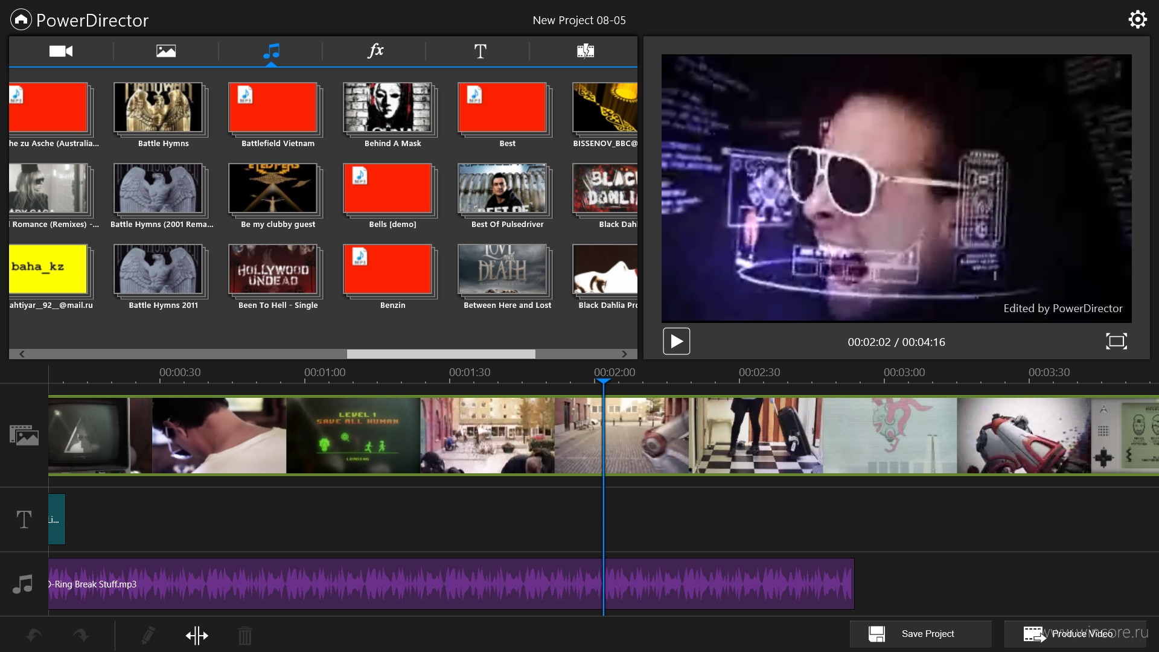Screen dimensions: 1159x652
Task: Click Save Project button
Action: click(921, 634)
